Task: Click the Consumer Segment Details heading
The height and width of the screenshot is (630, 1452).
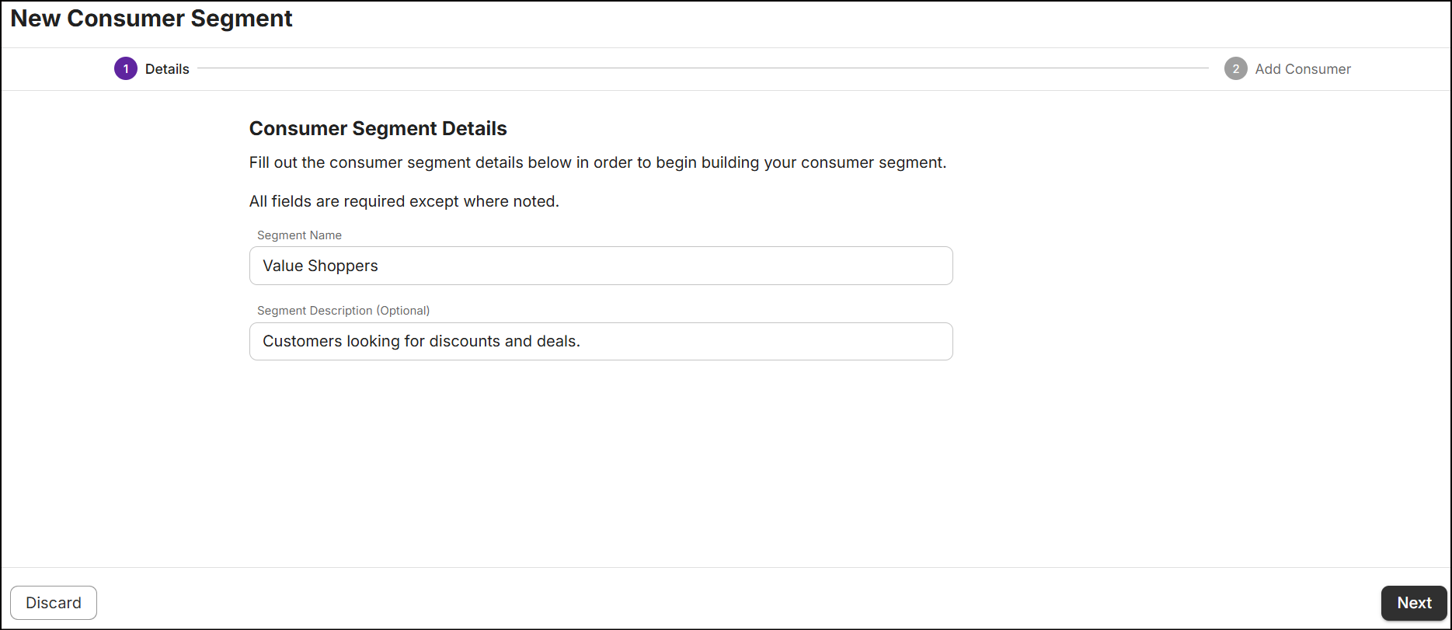Action: (378, 129)
